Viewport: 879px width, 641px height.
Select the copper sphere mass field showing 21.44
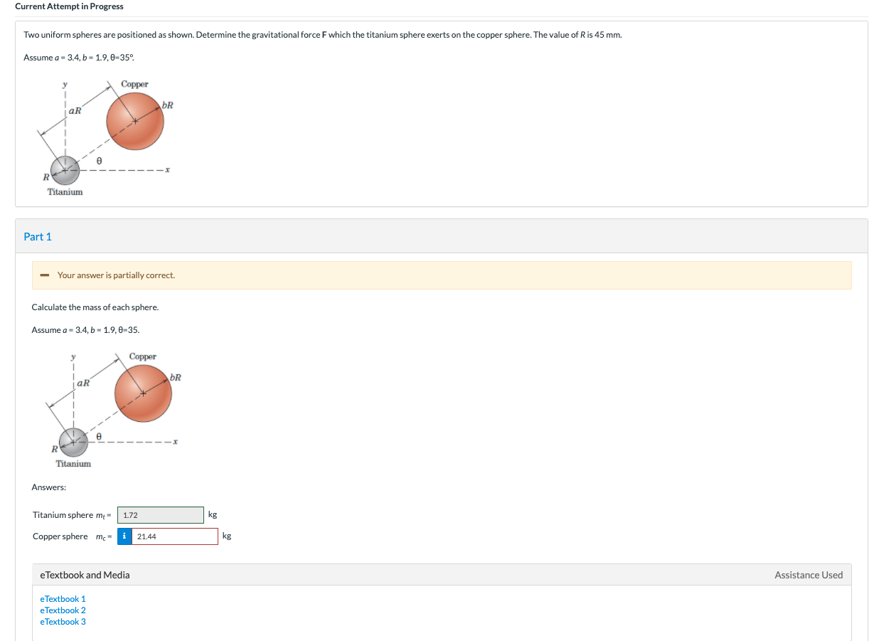pos(174,536)
